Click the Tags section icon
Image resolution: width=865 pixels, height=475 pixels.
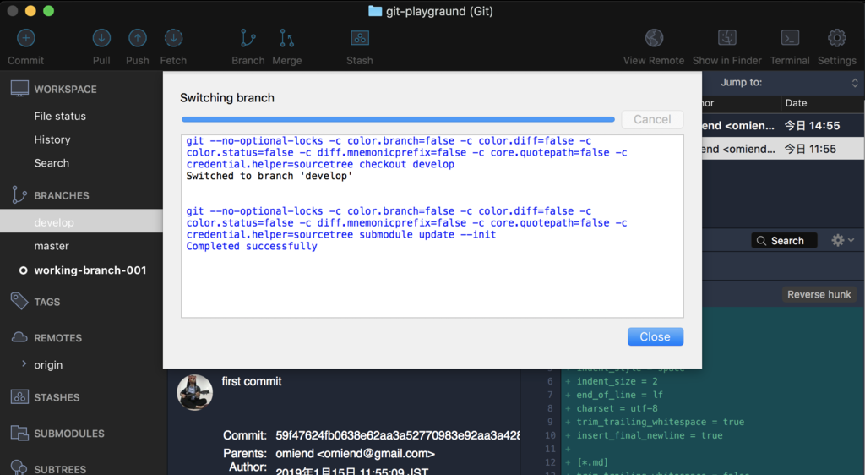click(x=19, y=301)
